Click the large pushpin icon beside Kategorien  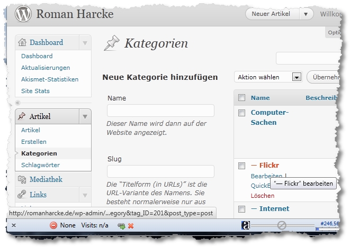(112, 43)
